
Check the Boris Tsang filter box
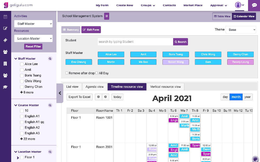(x=22, y=75)
